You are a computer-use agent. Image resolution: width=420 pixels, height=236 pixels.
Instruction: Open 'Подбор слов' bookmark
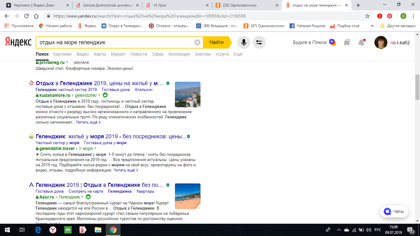pyautogui.click(x=345, y=26)
